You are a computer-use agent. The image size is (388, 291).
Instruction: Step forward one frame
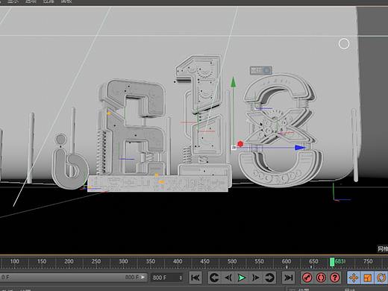pyautogui.click(x=255, y=278)
